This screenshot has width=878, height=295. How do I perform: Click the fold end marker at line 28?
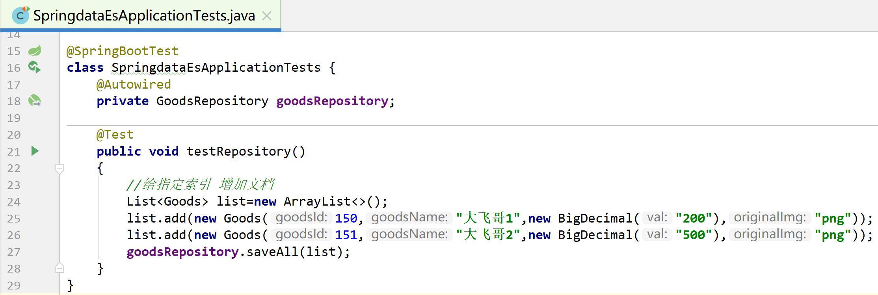[60, 268]
